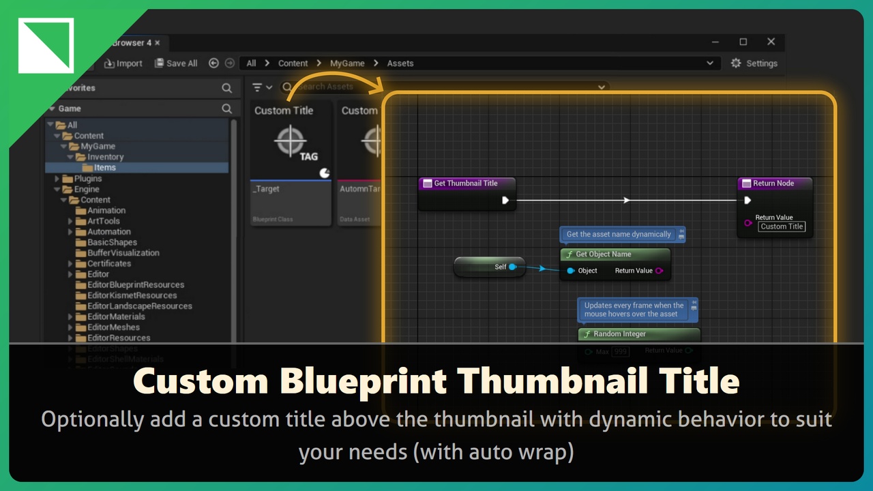Image resolution: width=873 pixels, height=491 pixels.
Task: Expand the Certificates folder arrow
Action: 70,263
